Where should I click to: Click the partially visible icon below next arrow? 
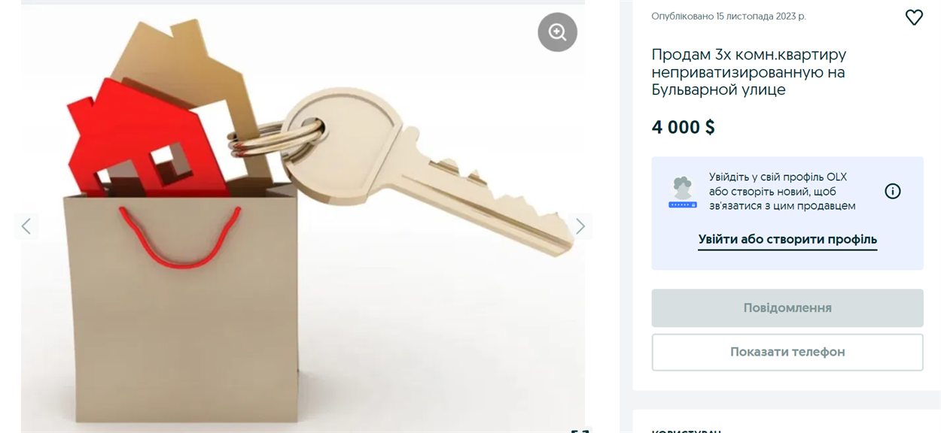(580, 431)
